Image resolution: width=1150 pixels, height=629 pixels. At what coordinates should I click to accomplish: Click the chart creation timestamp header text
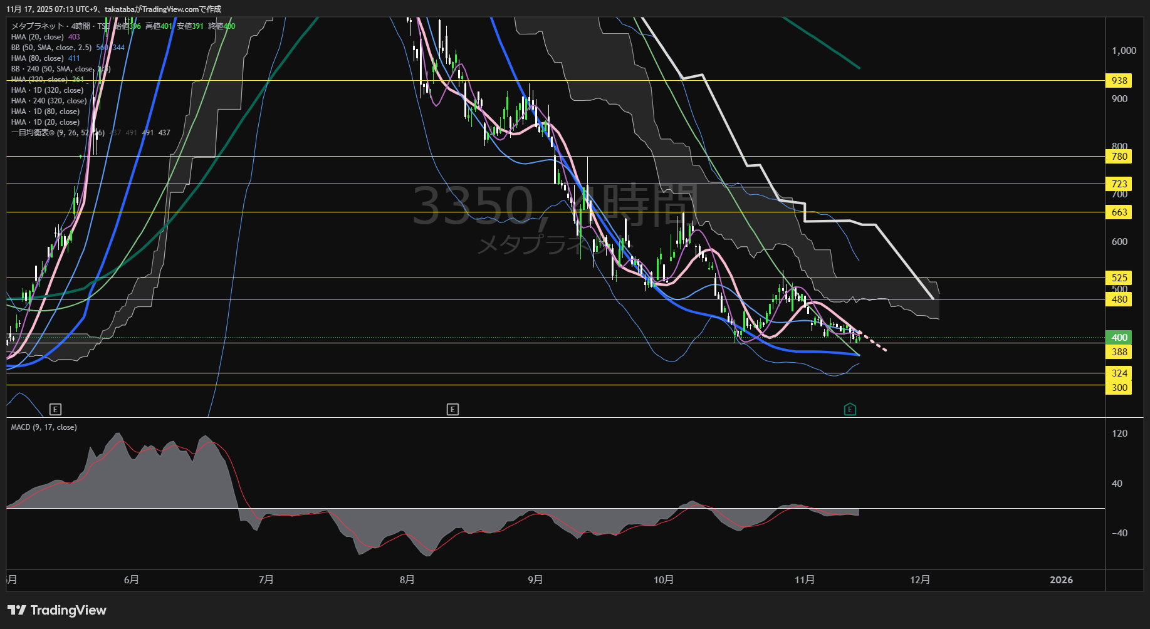(113, 9)
